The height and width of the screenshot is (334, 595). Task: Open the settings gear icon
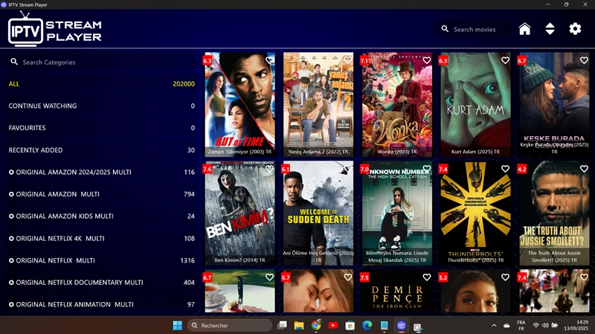[575, 29]
